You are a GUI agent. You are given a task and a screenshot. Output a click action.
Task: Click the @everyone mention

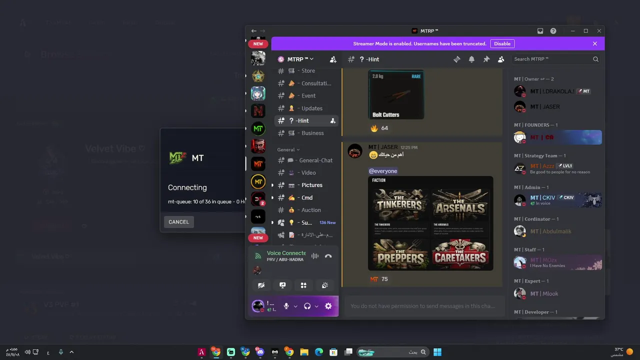click(x=383, y=171)
